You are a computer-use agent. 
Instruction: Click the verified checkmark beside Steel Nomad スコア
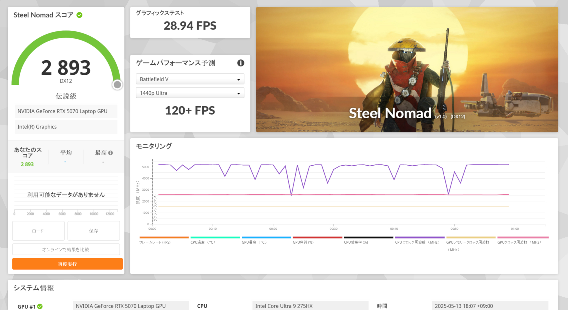pos(79,15)
